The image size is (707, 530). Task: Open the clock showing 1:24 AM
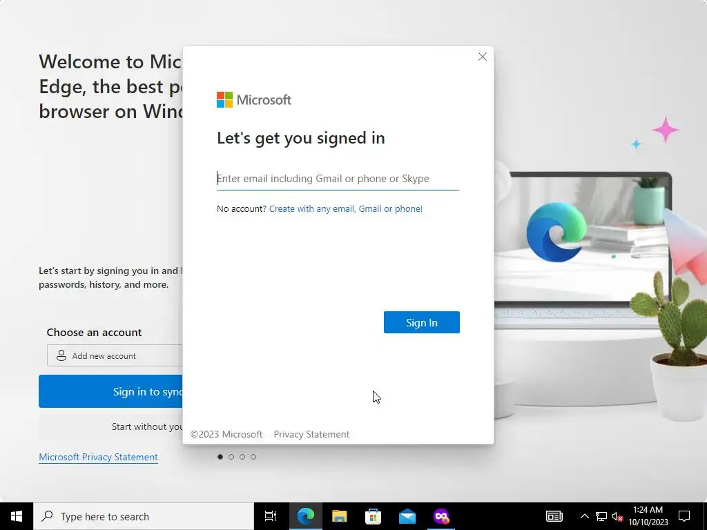point(648,516)
